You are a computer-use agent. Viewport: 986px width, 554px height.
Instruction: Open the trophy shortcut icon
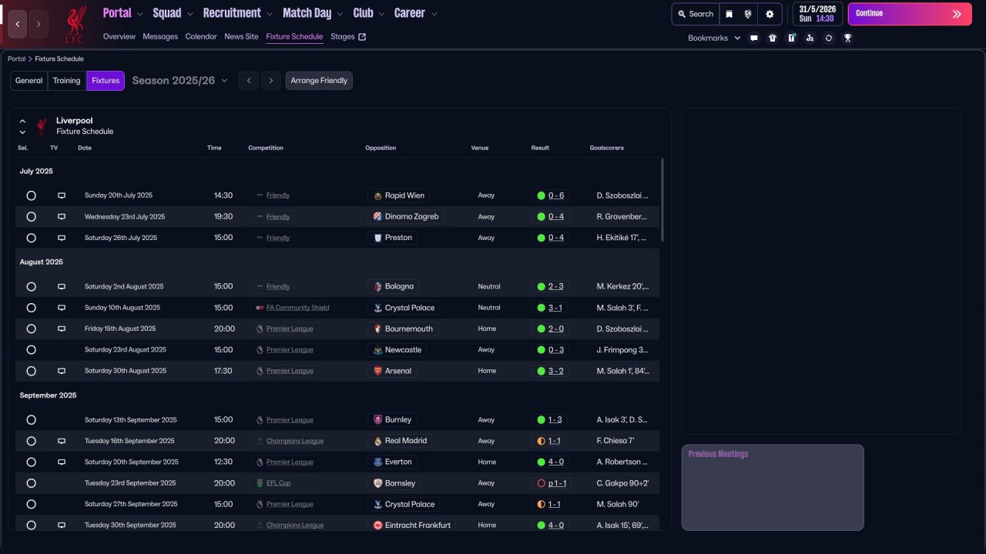tap(847, 38)
